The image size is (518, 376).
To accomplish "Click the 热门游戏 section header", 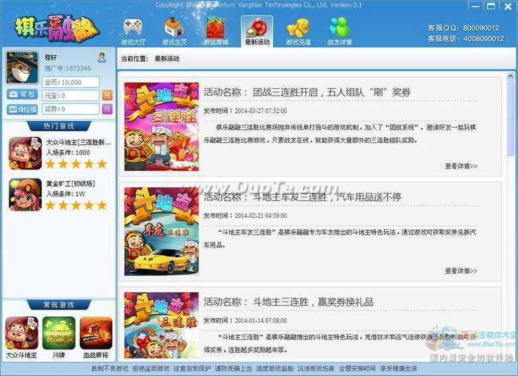I will tap(59, 126).
